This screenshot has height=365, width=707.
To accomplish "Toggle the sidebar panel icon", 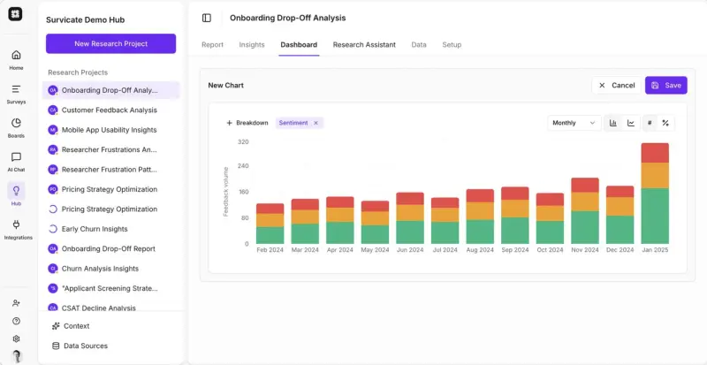I will click(207, 18).
